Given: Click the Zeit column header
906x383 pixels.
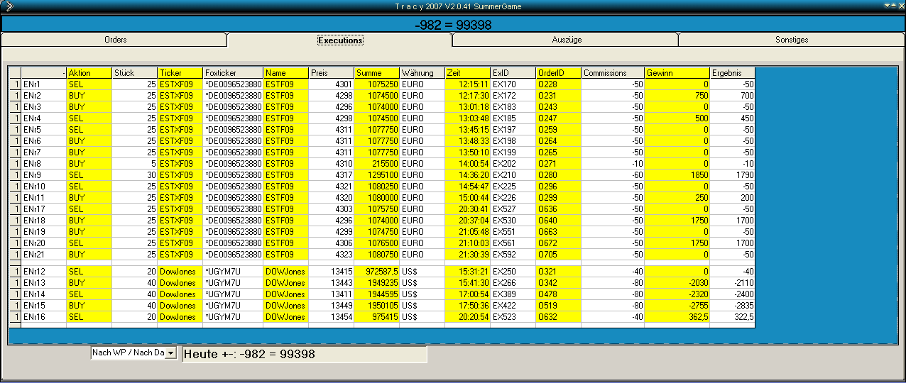Looking at the screenshot, I should pos(467,73).
